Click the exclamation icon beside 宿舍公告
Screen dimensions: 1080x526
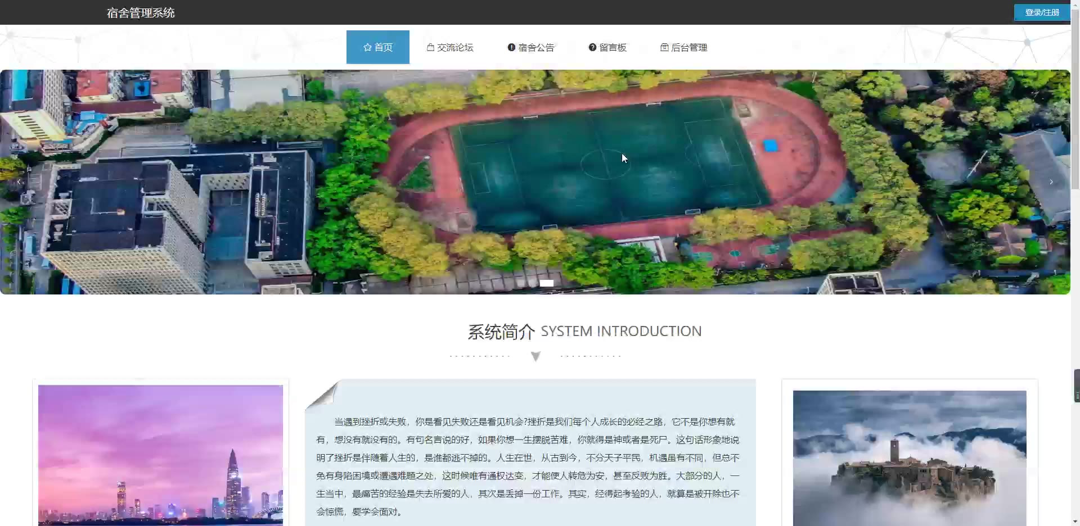tap(511, 47)
